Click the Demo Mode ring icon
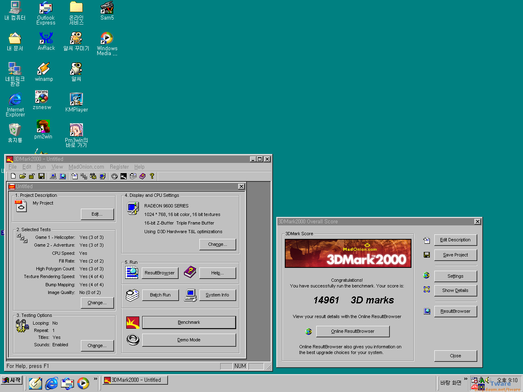Viewport: 523px width, 392px height. [x=133, y=340]
